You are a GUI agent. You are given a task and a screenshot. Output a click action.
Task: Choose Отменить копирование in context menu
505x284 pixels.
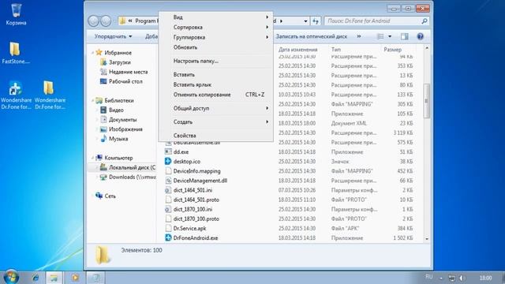[x=215, y=95]
